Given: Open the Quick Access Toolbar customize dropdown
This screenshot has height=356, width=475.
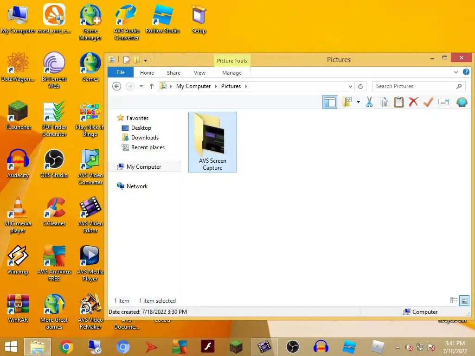Looking at the screenshot, I should (x=145, y=60).
